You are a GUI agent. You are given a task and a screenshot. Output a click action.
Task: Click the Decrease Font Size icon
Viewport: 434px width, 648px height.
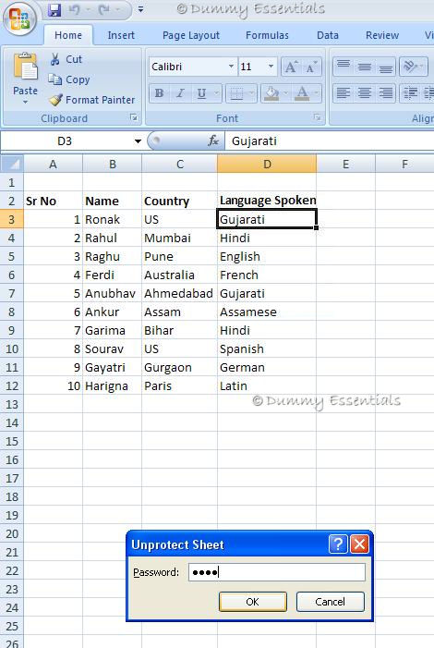(x=311, y=67)
